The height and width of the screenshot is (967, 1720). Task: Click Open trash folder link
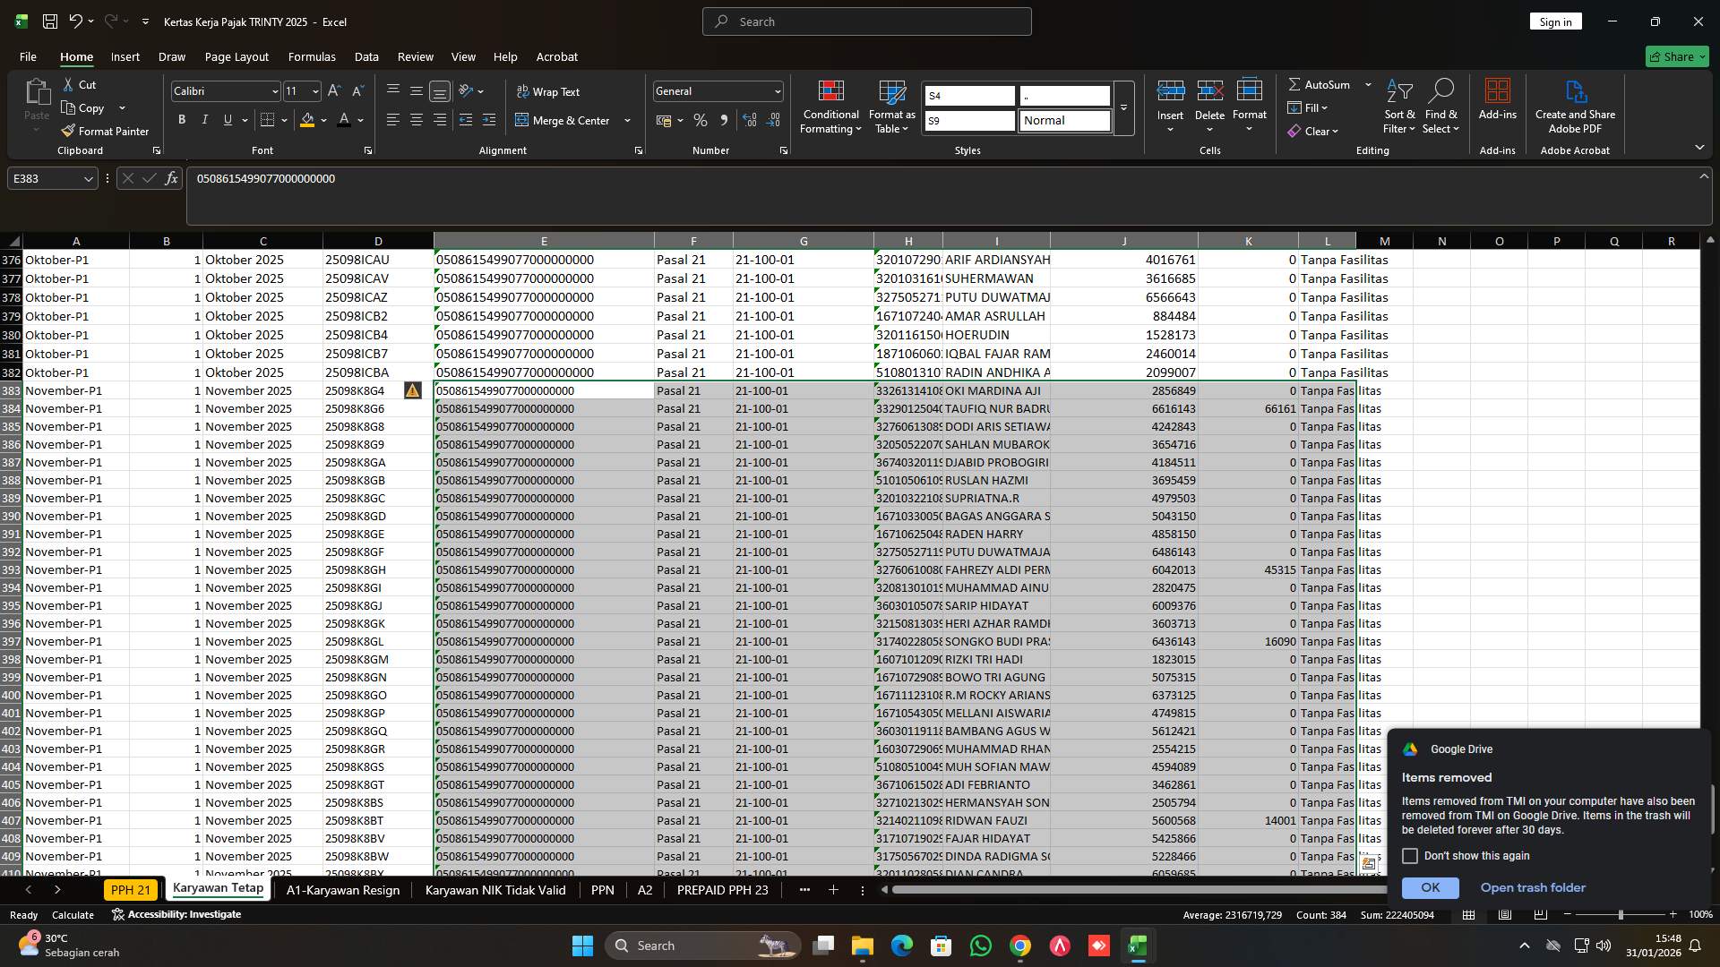coord(1533,887)
